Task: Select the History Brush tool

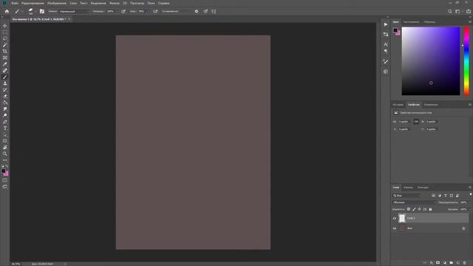Action: click(5, 90)
